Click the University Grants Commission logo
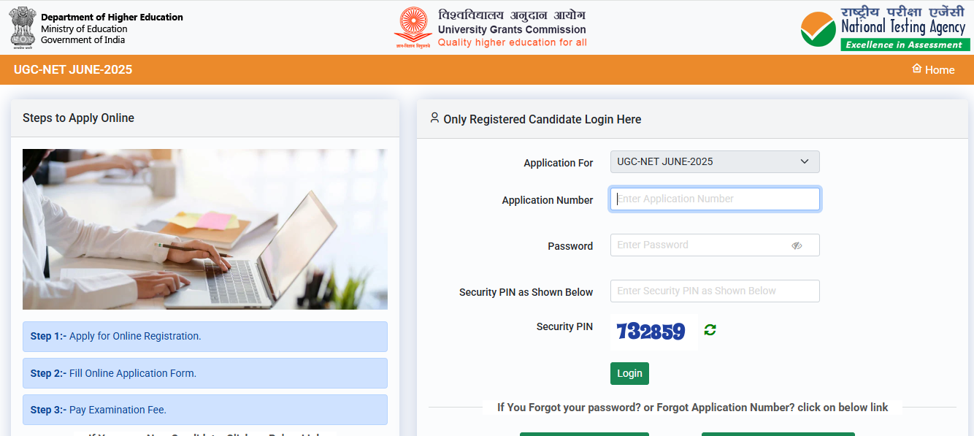The height and width of the screenshot is (436, 974). point(413,28)
